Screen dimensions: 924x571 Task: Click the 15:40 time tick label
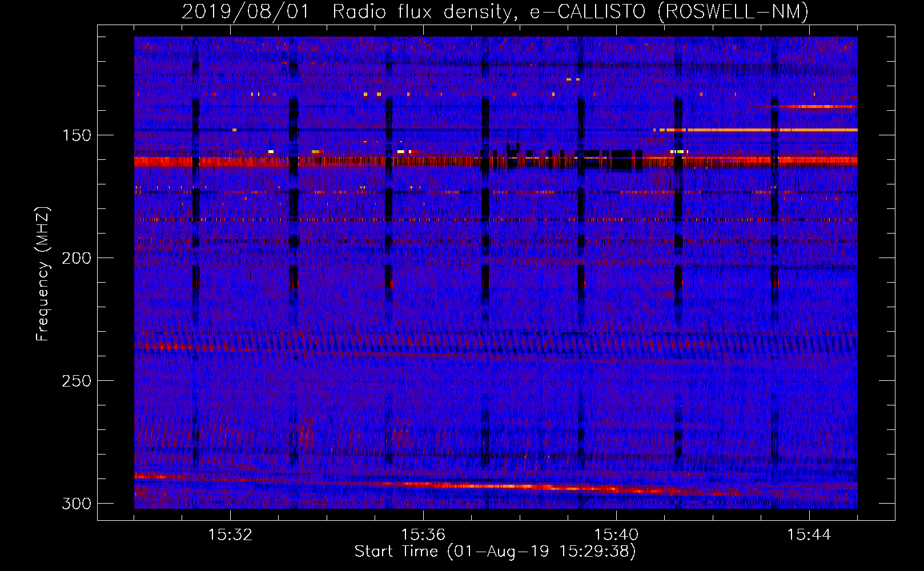click(x=616, y=535)
